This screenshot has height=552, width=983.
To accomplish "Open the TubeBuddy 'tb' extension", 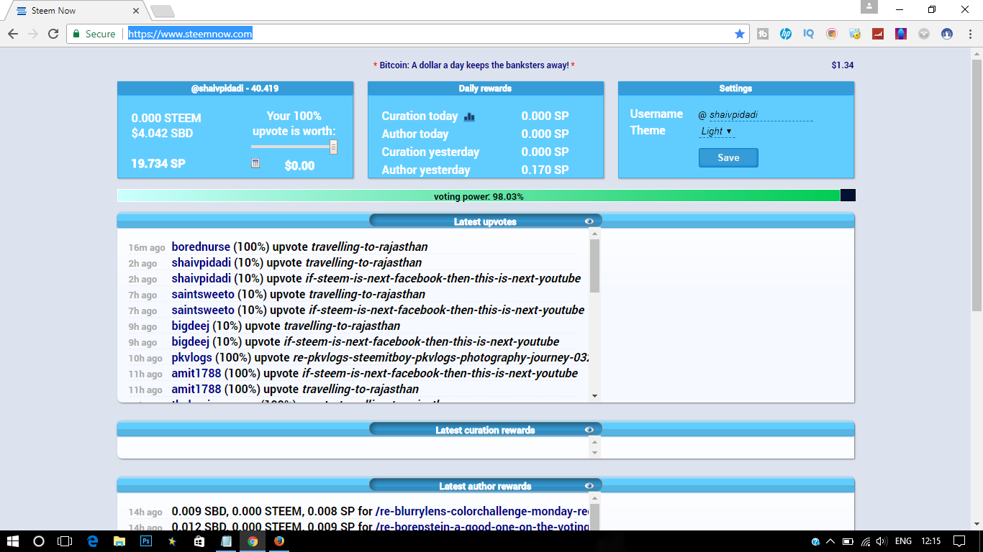I will pyautogui.click(x=763, y=34).
